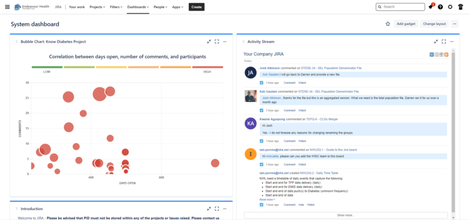Click Comment under Ash Gautam's entry

coord(290,110)
